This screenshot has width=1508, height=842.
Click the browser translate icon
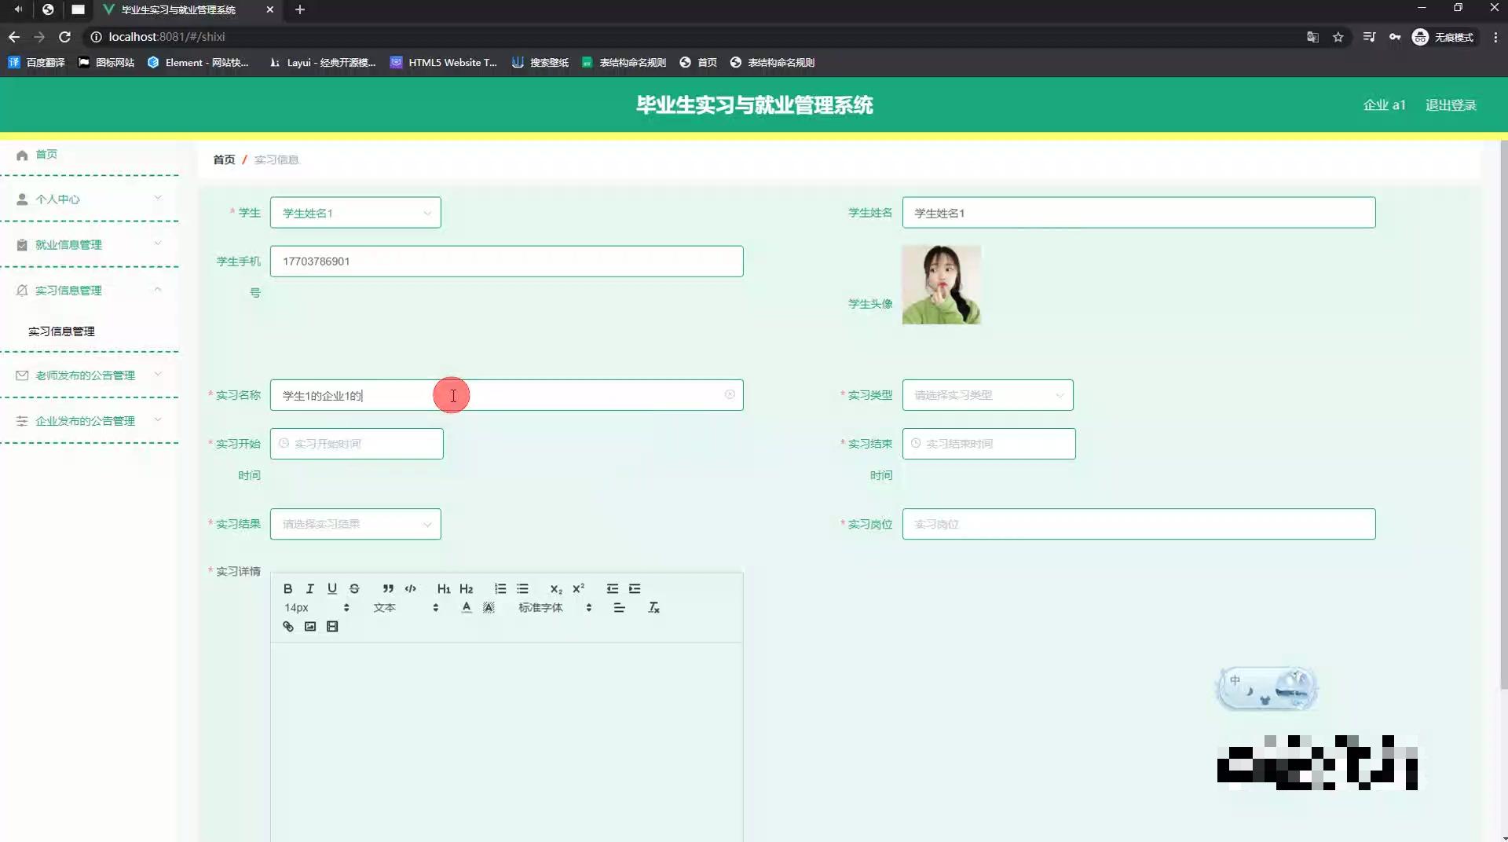coord(1312,37)
